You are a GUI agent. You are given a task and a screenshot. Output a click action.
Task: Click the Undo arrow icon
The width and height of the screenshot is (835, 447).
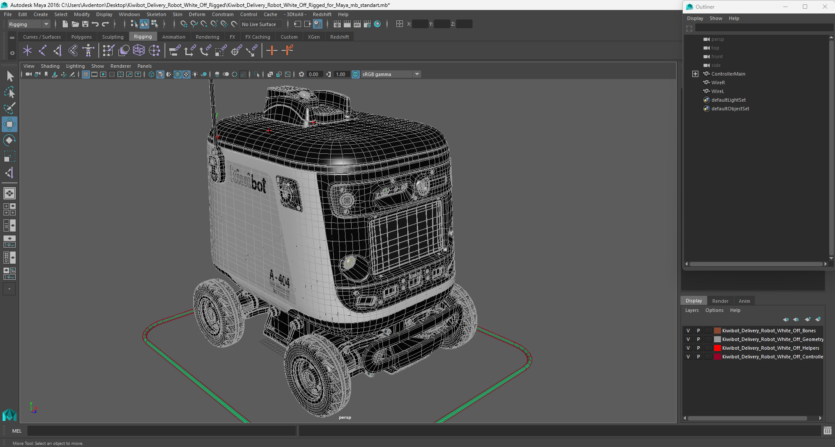pos(95,24)
